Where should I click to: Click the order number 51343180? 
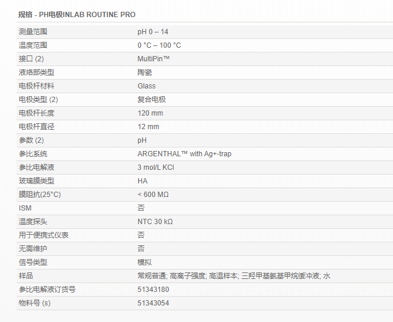pos(153,290)
